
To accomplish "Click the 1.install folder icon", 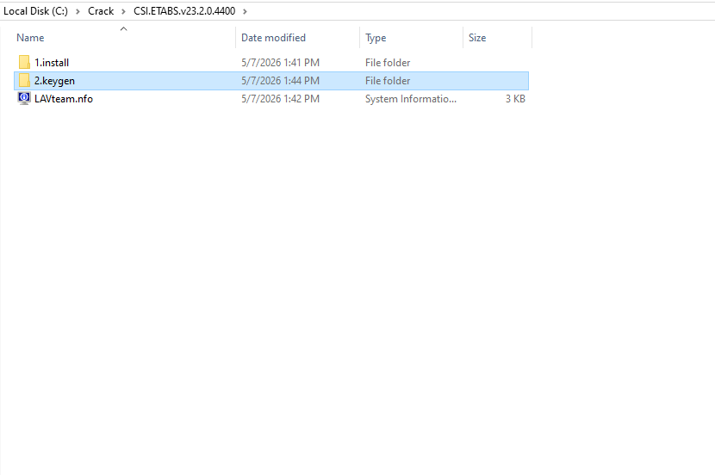I will pyautogui.click(x=24, y=63).
